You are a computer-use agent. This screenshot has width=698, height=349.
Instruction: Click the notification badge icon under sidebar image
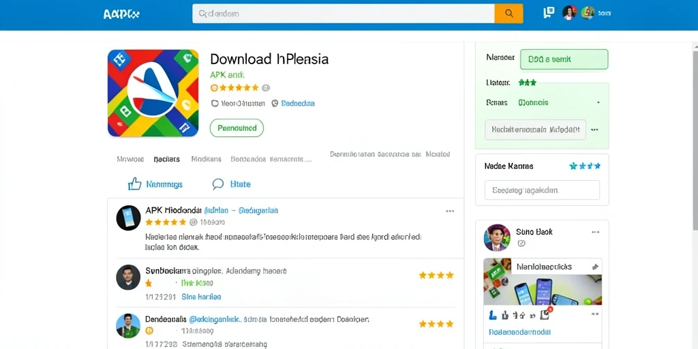[x=546, y=314]
